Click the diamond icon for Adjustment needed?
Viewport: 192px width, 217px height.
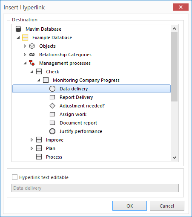pyautogui.click(x=52, y=106)
